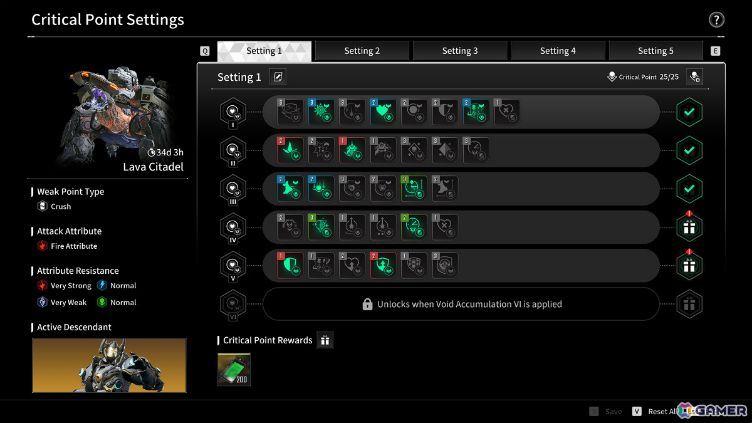Image resolution: width=752 pixels, height=423 pixels.
Task: Select the red-bordered first modifier in row II
Action: (290, 150)
